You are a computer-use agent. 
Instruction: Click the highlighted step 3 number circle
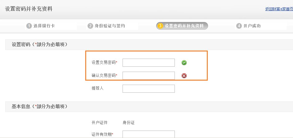tap(160, 26)
